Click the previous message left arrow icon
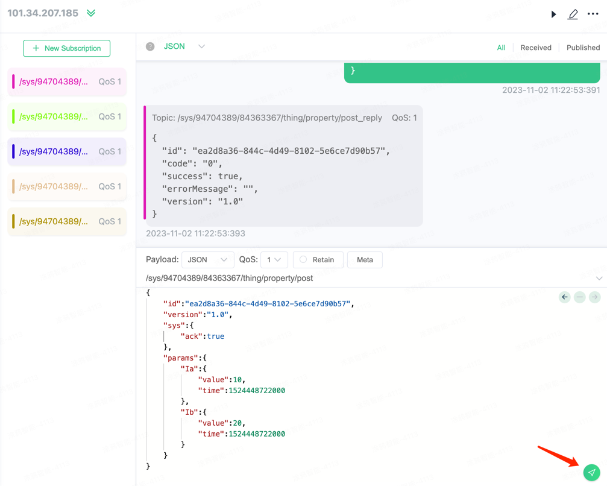Image resolution: width=607 pixels, height=486 pixels. tap(564, 297)
